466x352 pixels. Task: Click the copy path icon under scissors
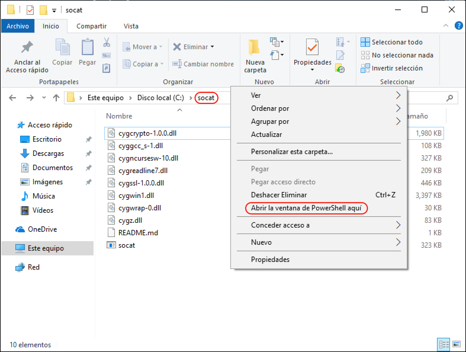(106, 55)
